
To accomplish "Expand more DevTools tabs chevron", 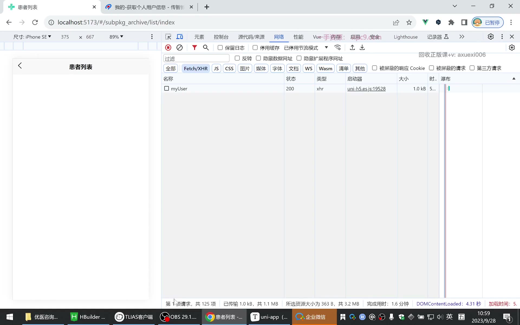I will click(x=462, y=37).
